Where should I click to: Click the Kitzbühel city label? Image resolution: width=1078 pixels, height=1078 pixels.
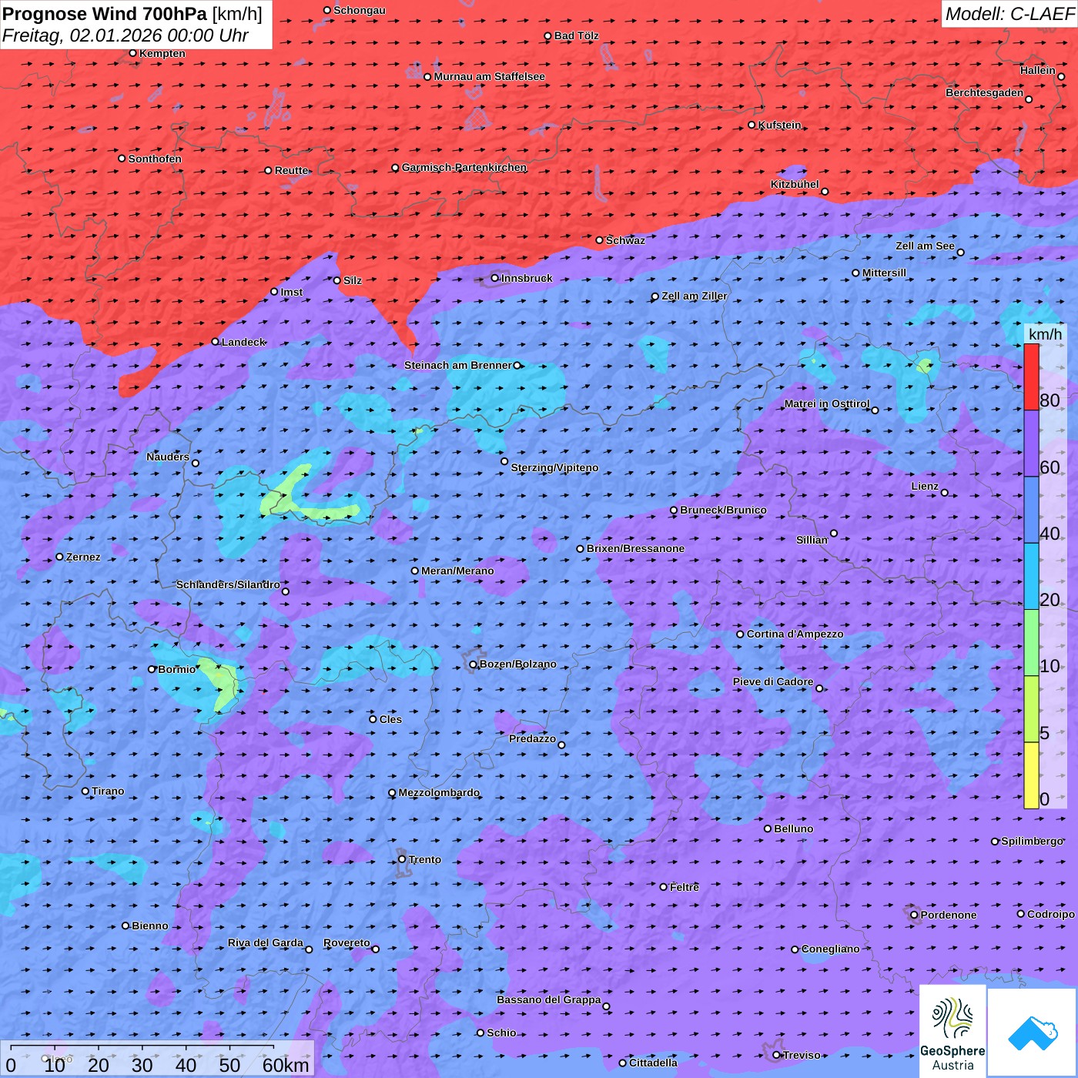coord(795,184)
